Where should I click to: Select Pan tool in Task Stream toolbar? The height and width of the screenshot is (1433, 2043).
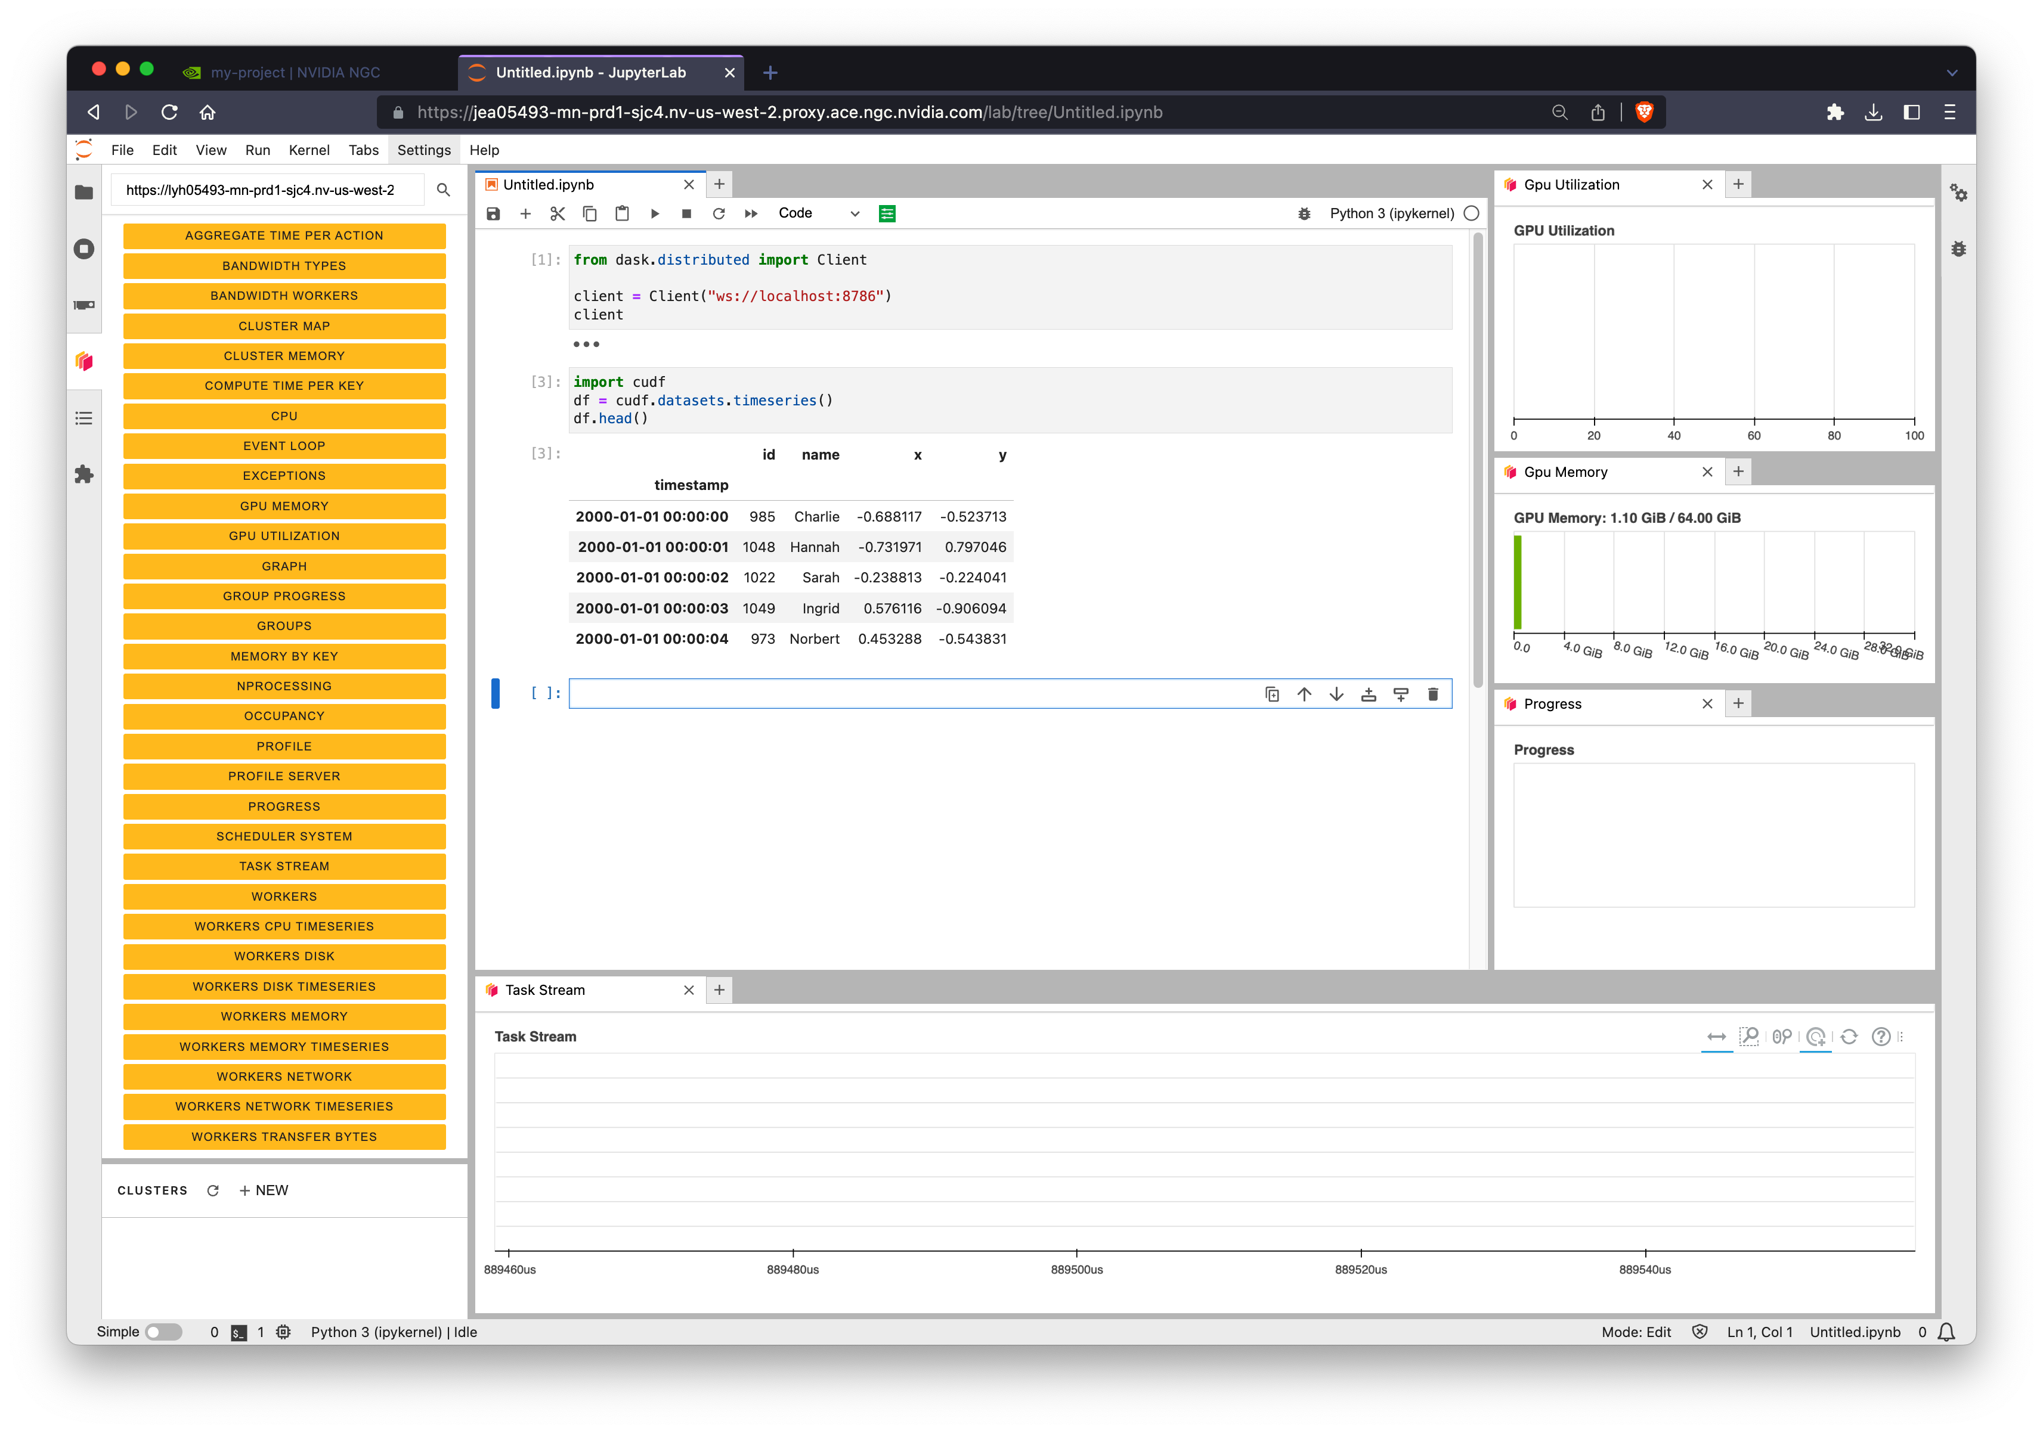tap(1717, 1037)
